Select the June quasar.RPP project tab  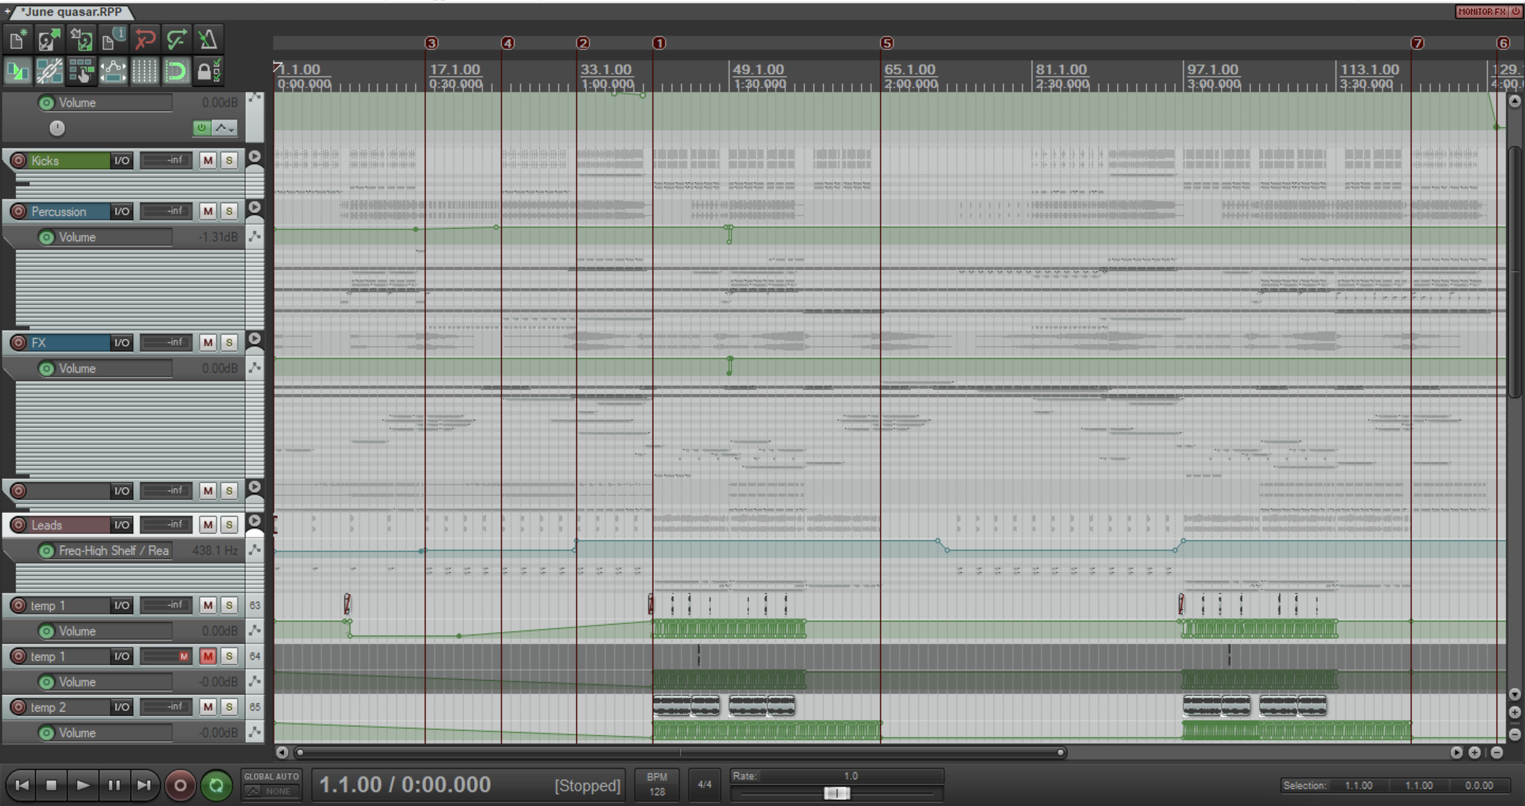pos(71,12)
